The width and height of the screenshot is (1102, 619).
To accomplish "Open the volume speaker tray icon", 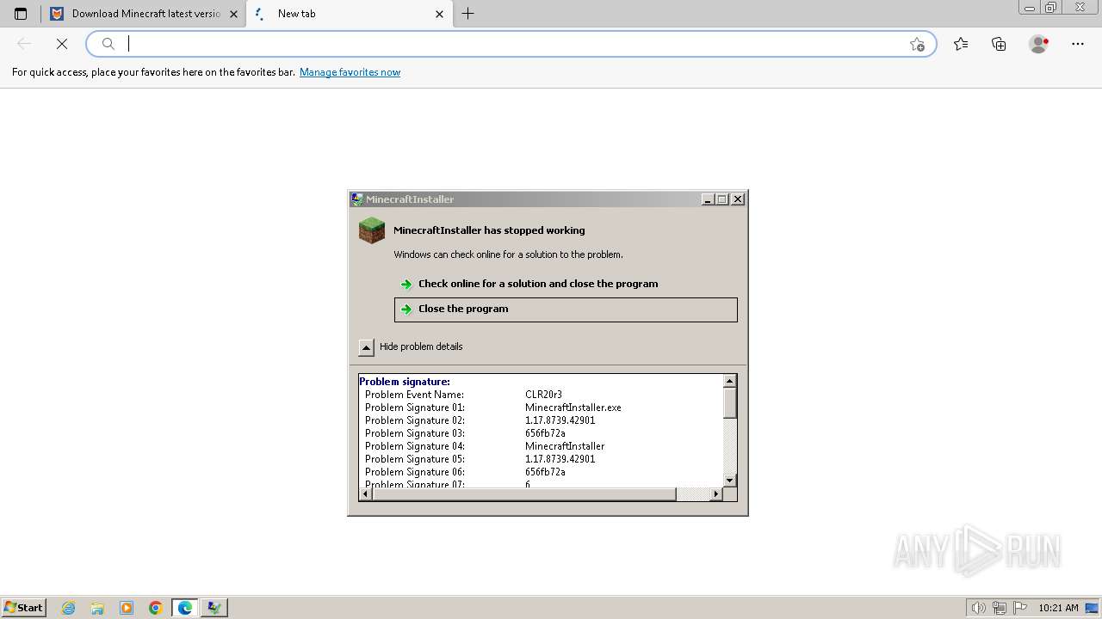I will pyautogui.click(x=979, y=608).
